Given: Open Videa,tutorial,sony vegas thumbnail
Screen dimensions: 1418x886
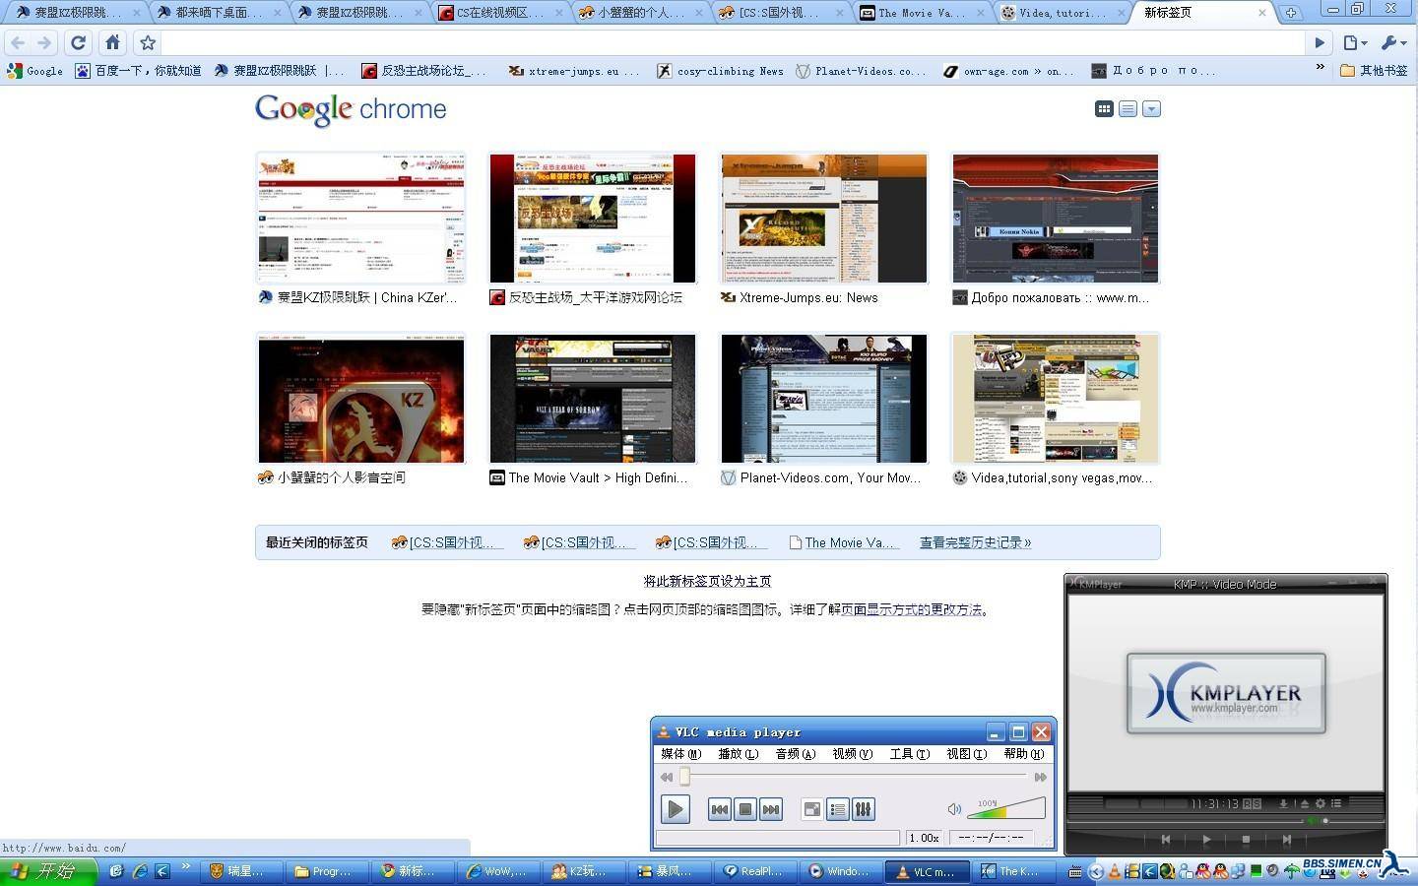Looking at the screenshot, I should pyautogui.click(x=1056, y=399).
